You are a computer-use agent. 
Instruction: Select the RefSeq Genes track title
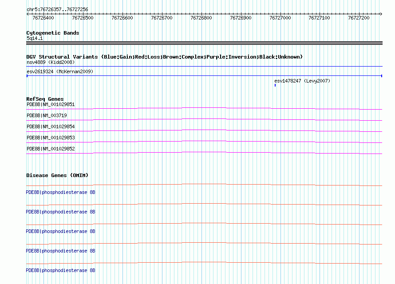point(45,99)
